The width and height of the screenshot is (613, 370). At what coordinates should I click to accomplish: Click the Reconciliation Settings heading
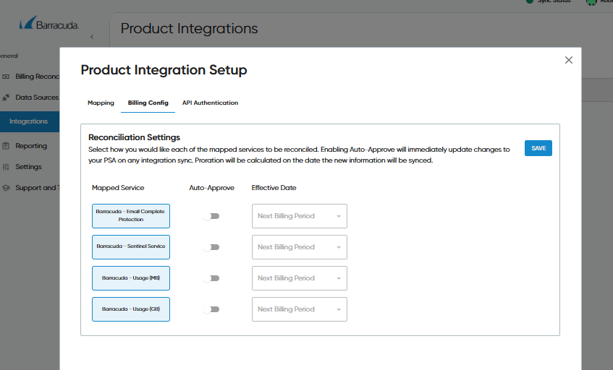(x=134, y=137)
